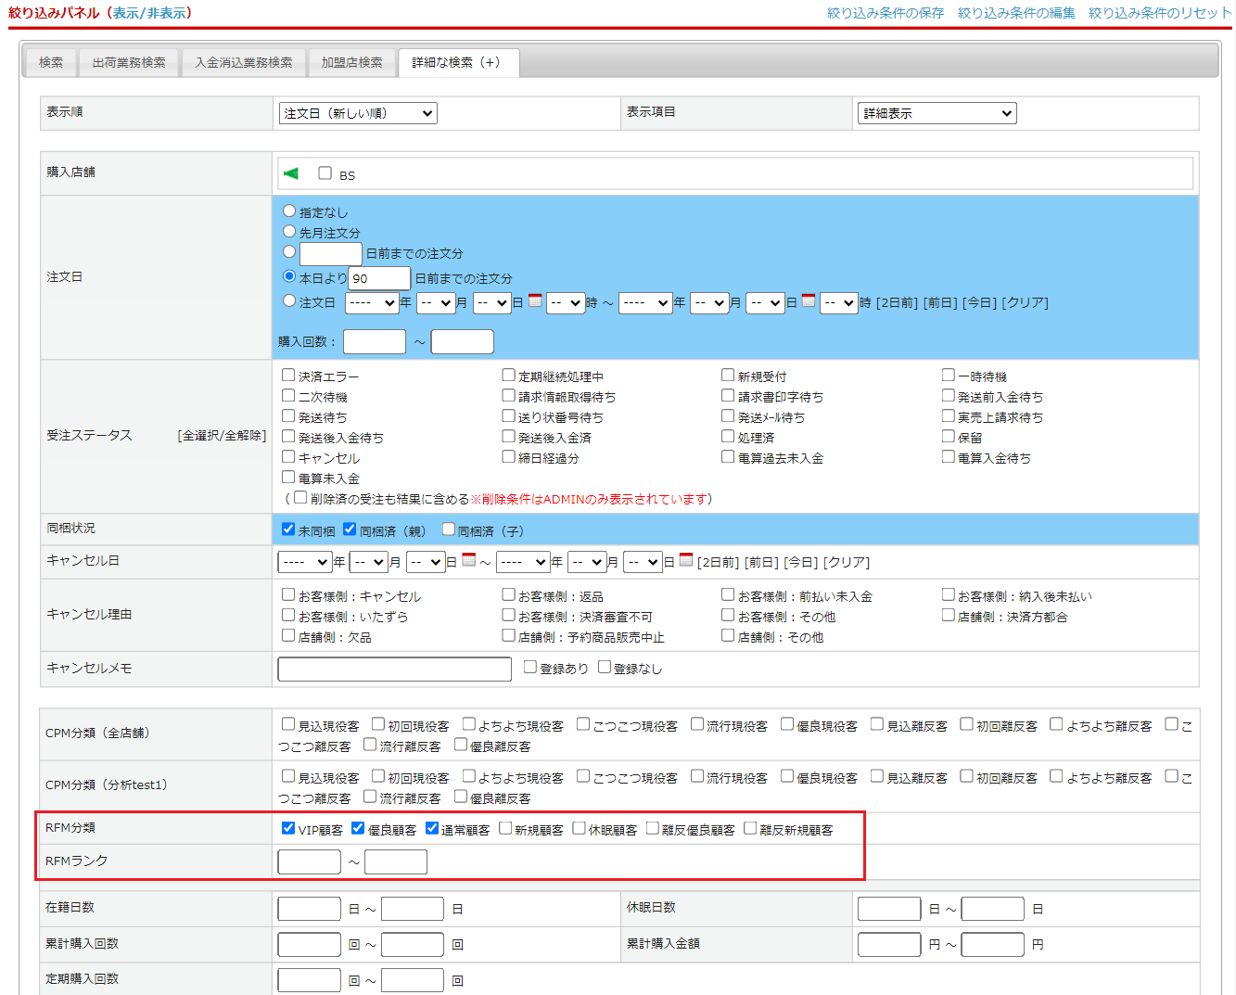Uncheck the VIP顧客 checkbox
The height and width of the screenshot is (995, 1236).
[x=288, y=828]
